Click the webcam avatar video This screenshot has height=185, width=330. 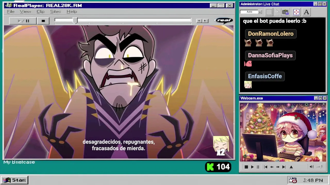(x=283, y=132)
